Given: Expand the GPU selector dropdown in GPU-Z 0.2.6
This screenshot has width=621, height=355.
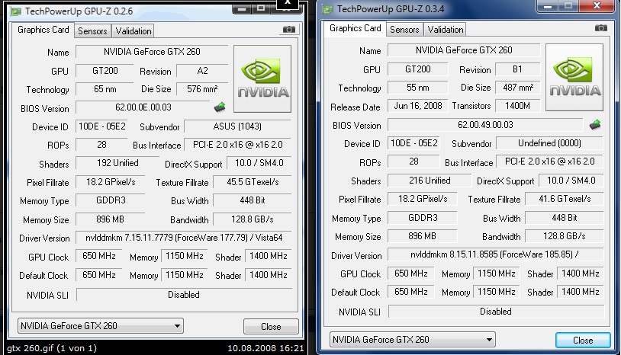Looking at the screenshot, I should [100, 326].
